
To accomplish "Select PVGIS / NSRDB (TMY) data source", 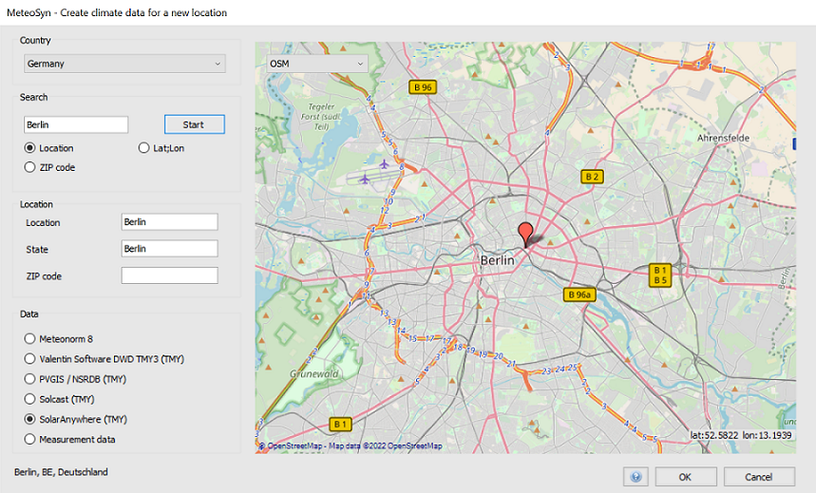I will (30, 379).
